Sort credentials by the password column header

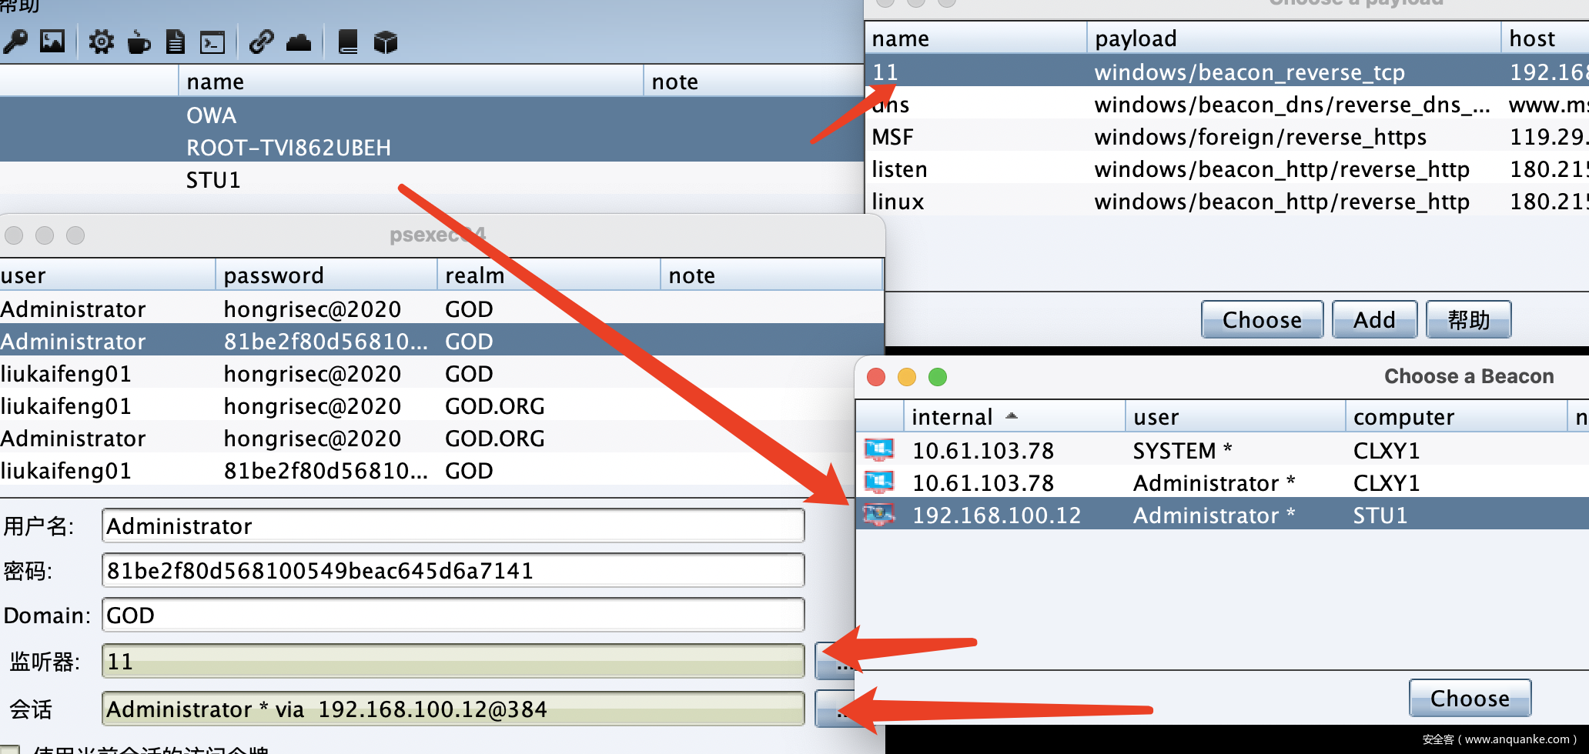tap(326, 275)
